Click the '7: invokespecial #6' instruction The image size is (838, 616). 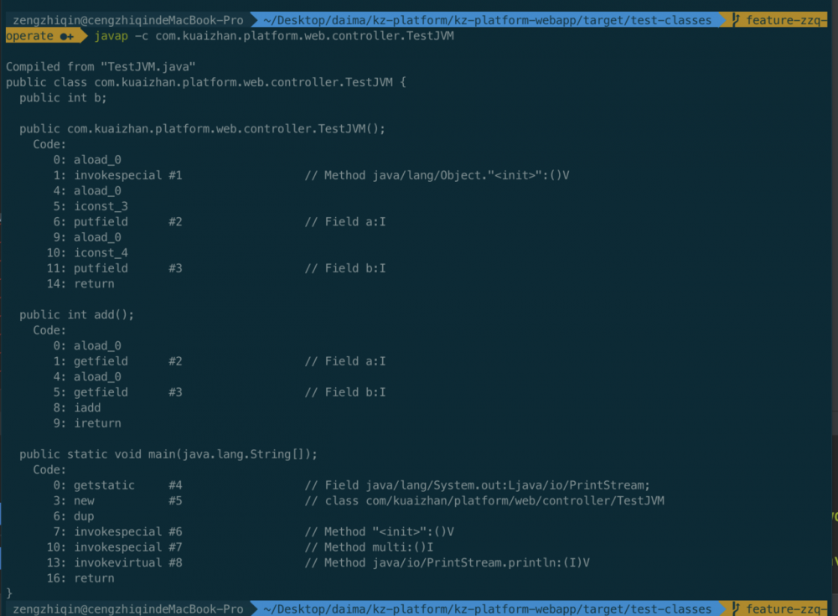(x=117, y=532)
